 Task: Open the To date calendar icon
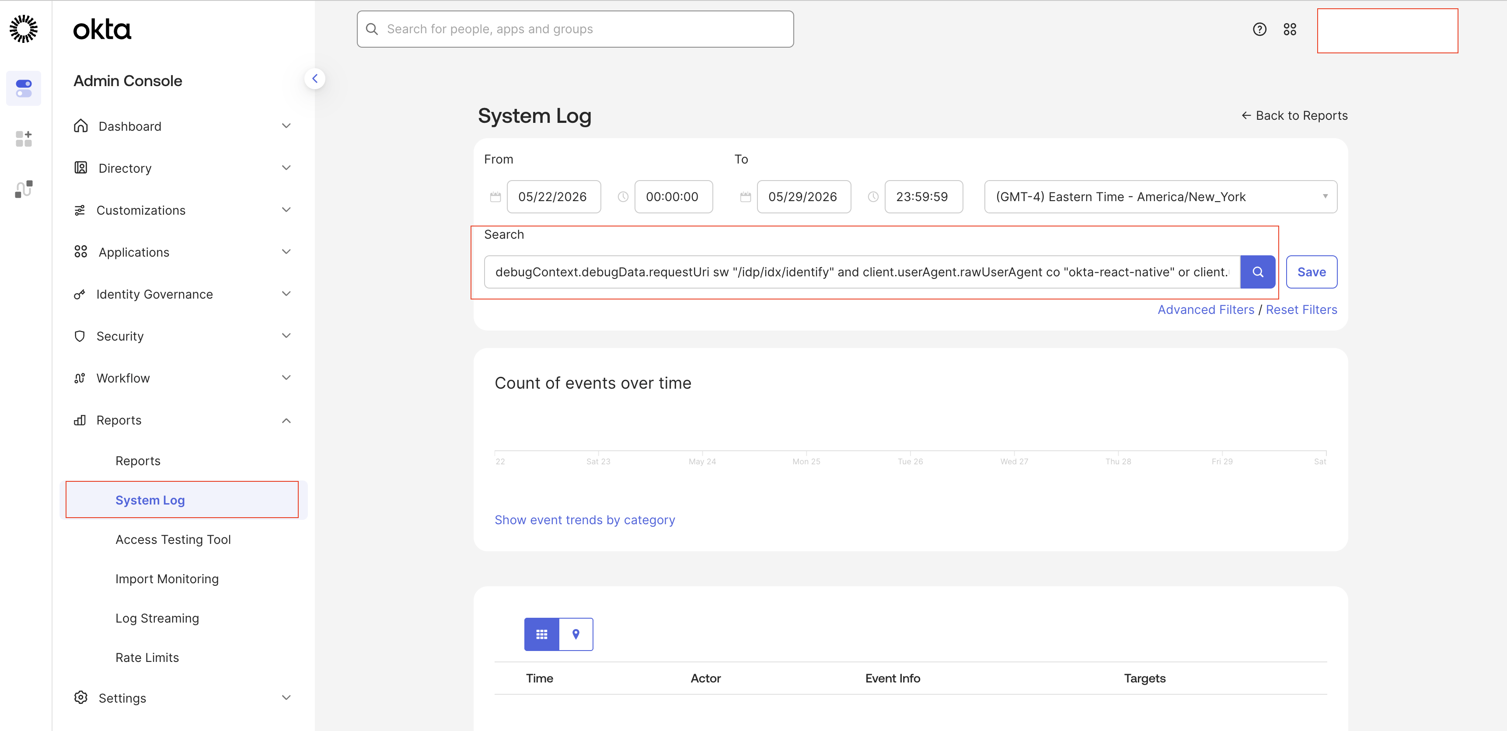pyautogui.click(x=745, y=197)
